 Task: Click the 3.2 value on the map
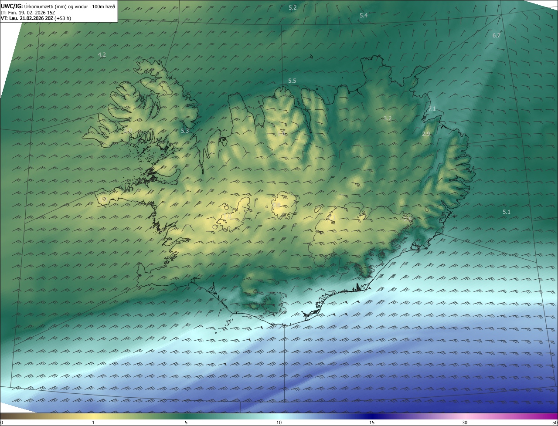(388, 118)
